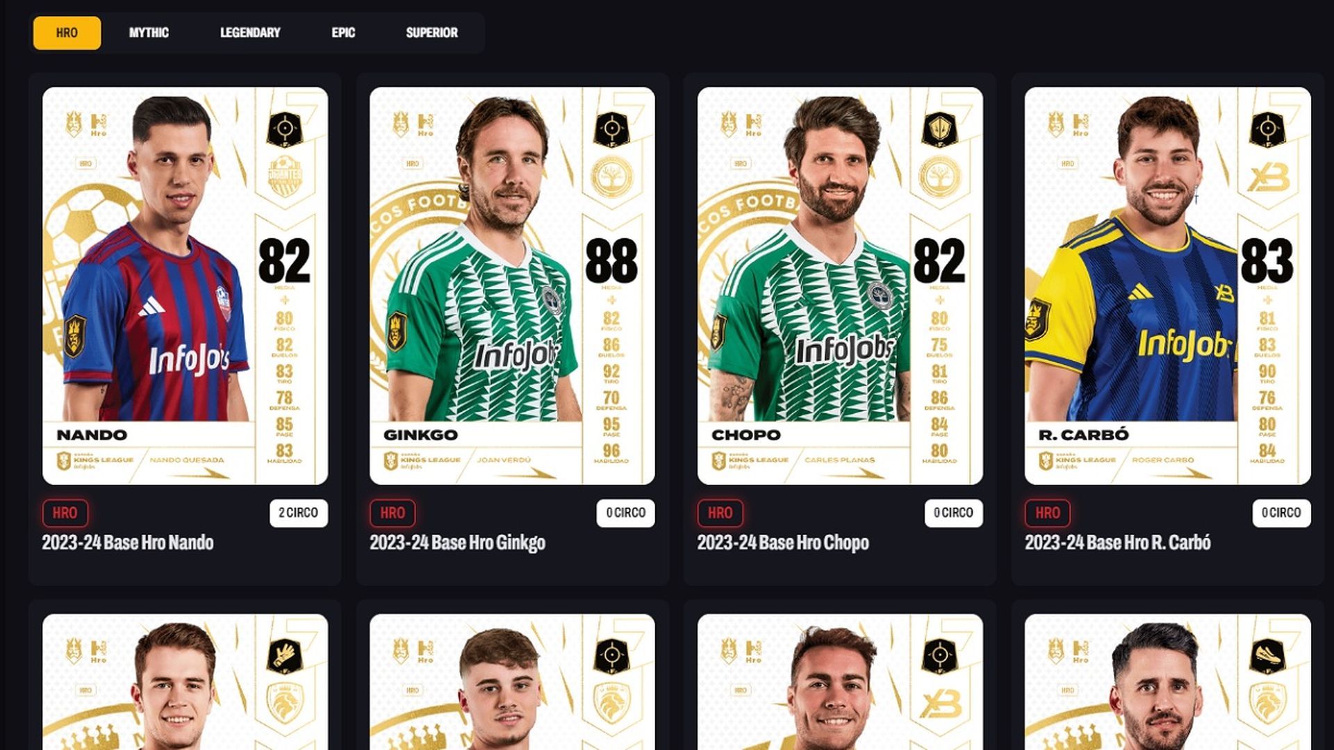Switch to the MYTHIC tab
This screenshot has height=750, width=1334.
pyautogui.click(x=149, y=33)
